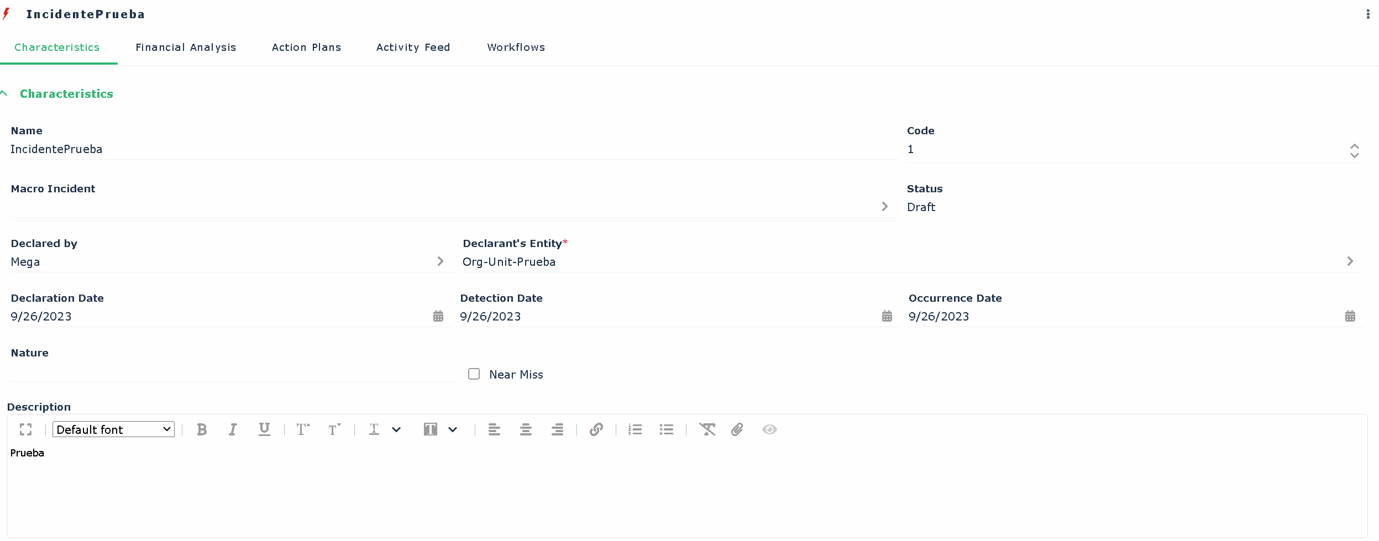Viewport: 1379px width, 541px height.
Task: Open the Macro Incident selector chevron
Action: [885, 206]
